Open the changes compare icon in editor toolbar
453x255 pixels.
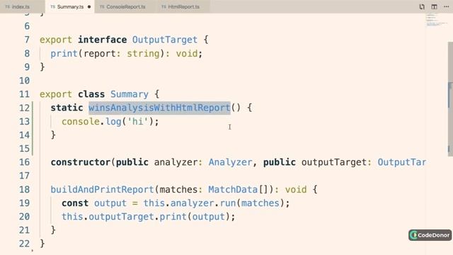coord(422,6)
